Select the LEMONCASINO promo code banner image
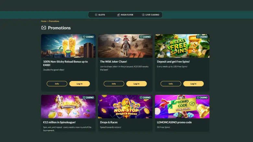The height and width of the screenshot is (142, 253). click(182, 107)
